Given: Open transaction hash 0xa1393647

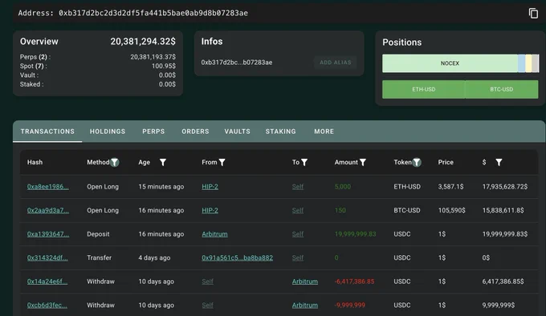Looking at the screenshot, I should (48, 234).
